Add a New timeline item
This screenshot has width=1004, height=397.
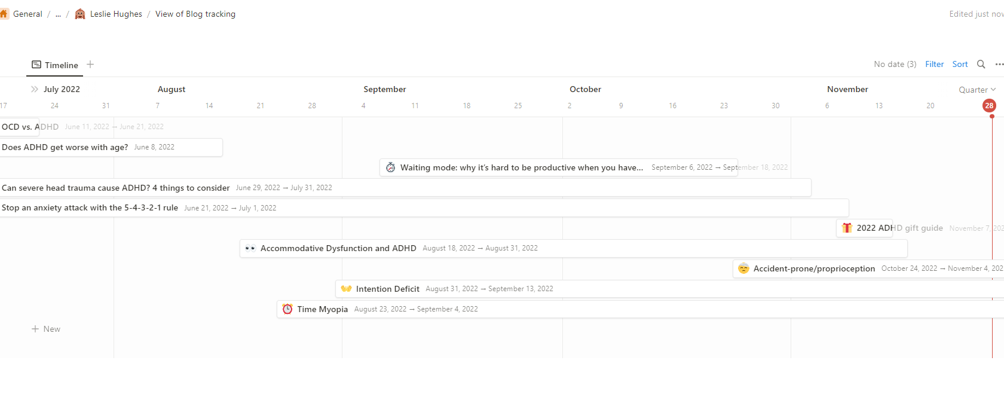click(46, 329)
